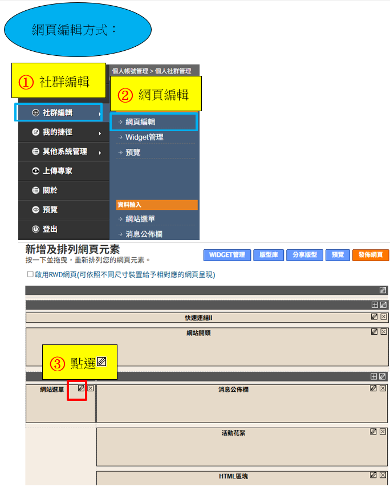This screenshot has width=390, height=487.
Task: Remove the HTML區塊 block
Action: (383, 475)
